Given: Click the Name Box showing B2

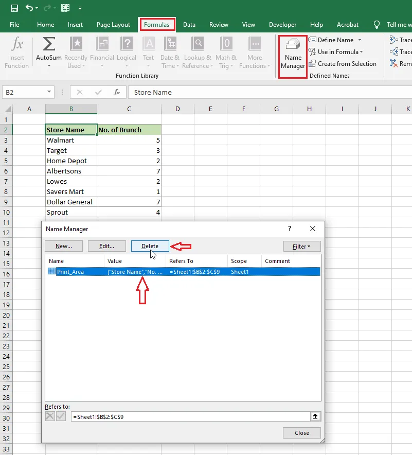Looking at the screenshot, I should tap(24, 92).
